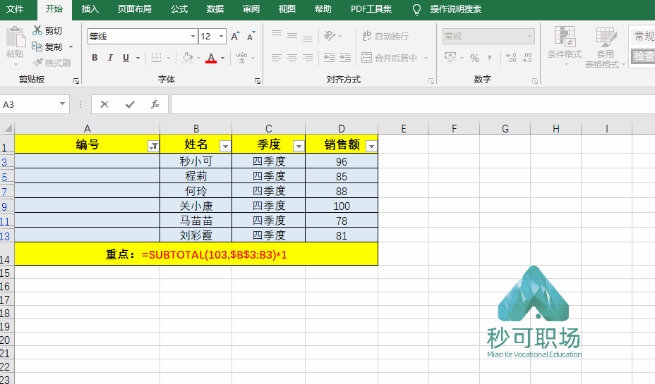Click the phonetic guide (wén) icon
This screenshot has width=655, height=384.
click(241, 58)
